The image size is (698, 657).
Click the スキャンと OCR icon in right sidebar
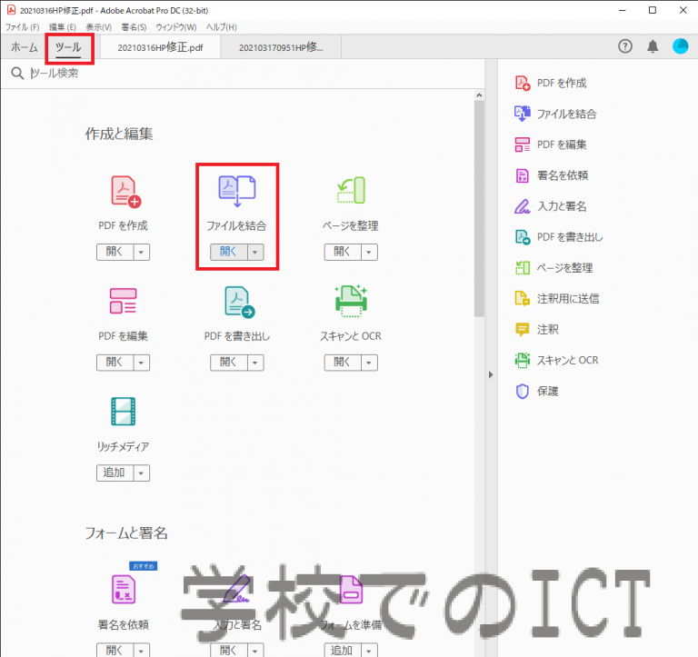523,360
